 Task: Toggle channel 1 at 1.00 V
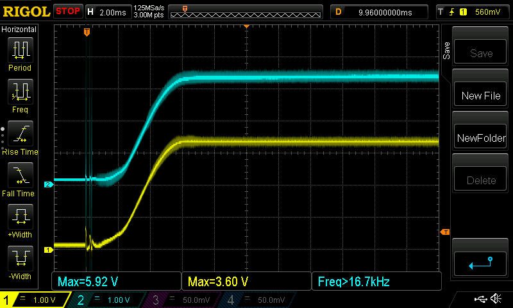pyautogui.click(x=35, y=300)
